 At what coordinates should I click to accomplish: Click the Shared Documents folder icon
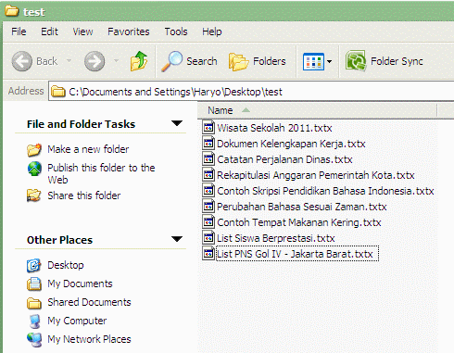pyautogui.click(x=34, y=303)
